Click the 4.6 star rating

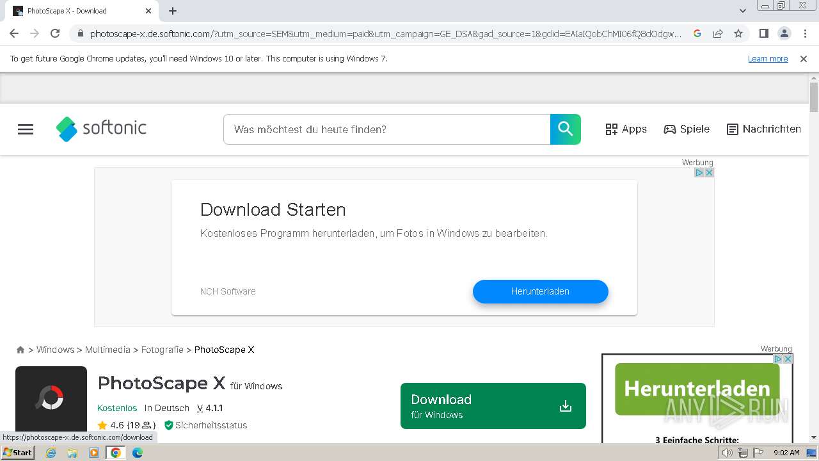(x=127, y=425)
